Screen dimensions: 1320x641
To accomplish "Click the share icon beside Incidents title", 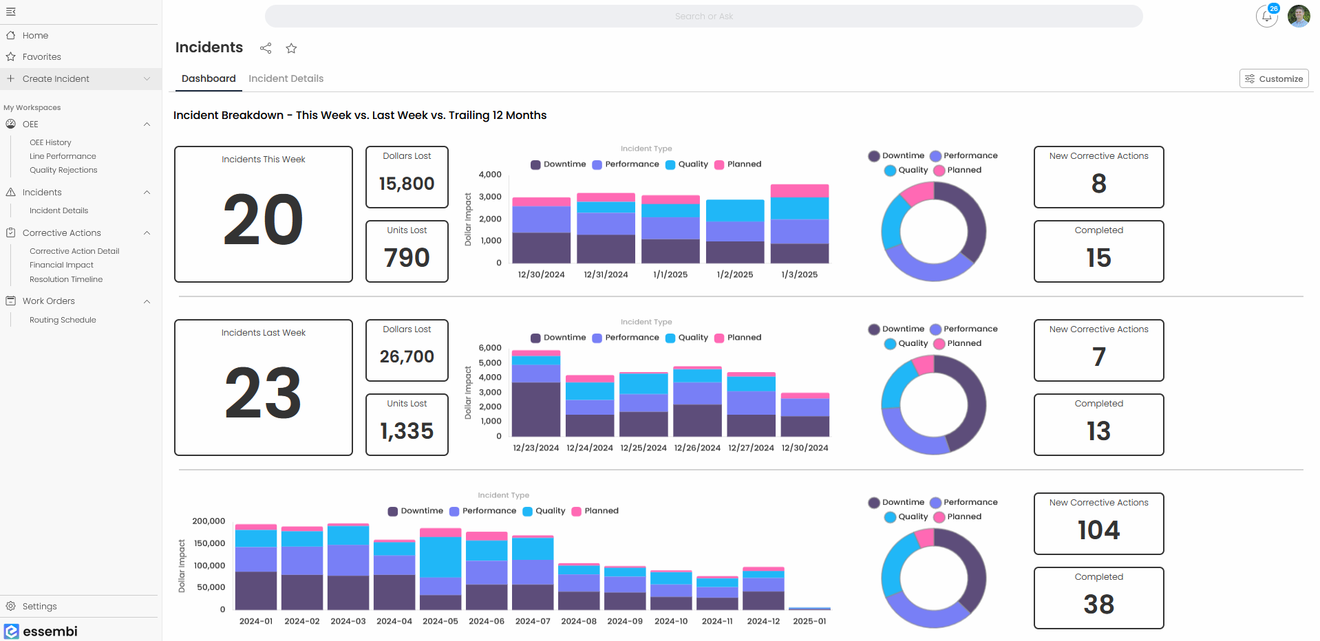I will (x=266, y=48).
